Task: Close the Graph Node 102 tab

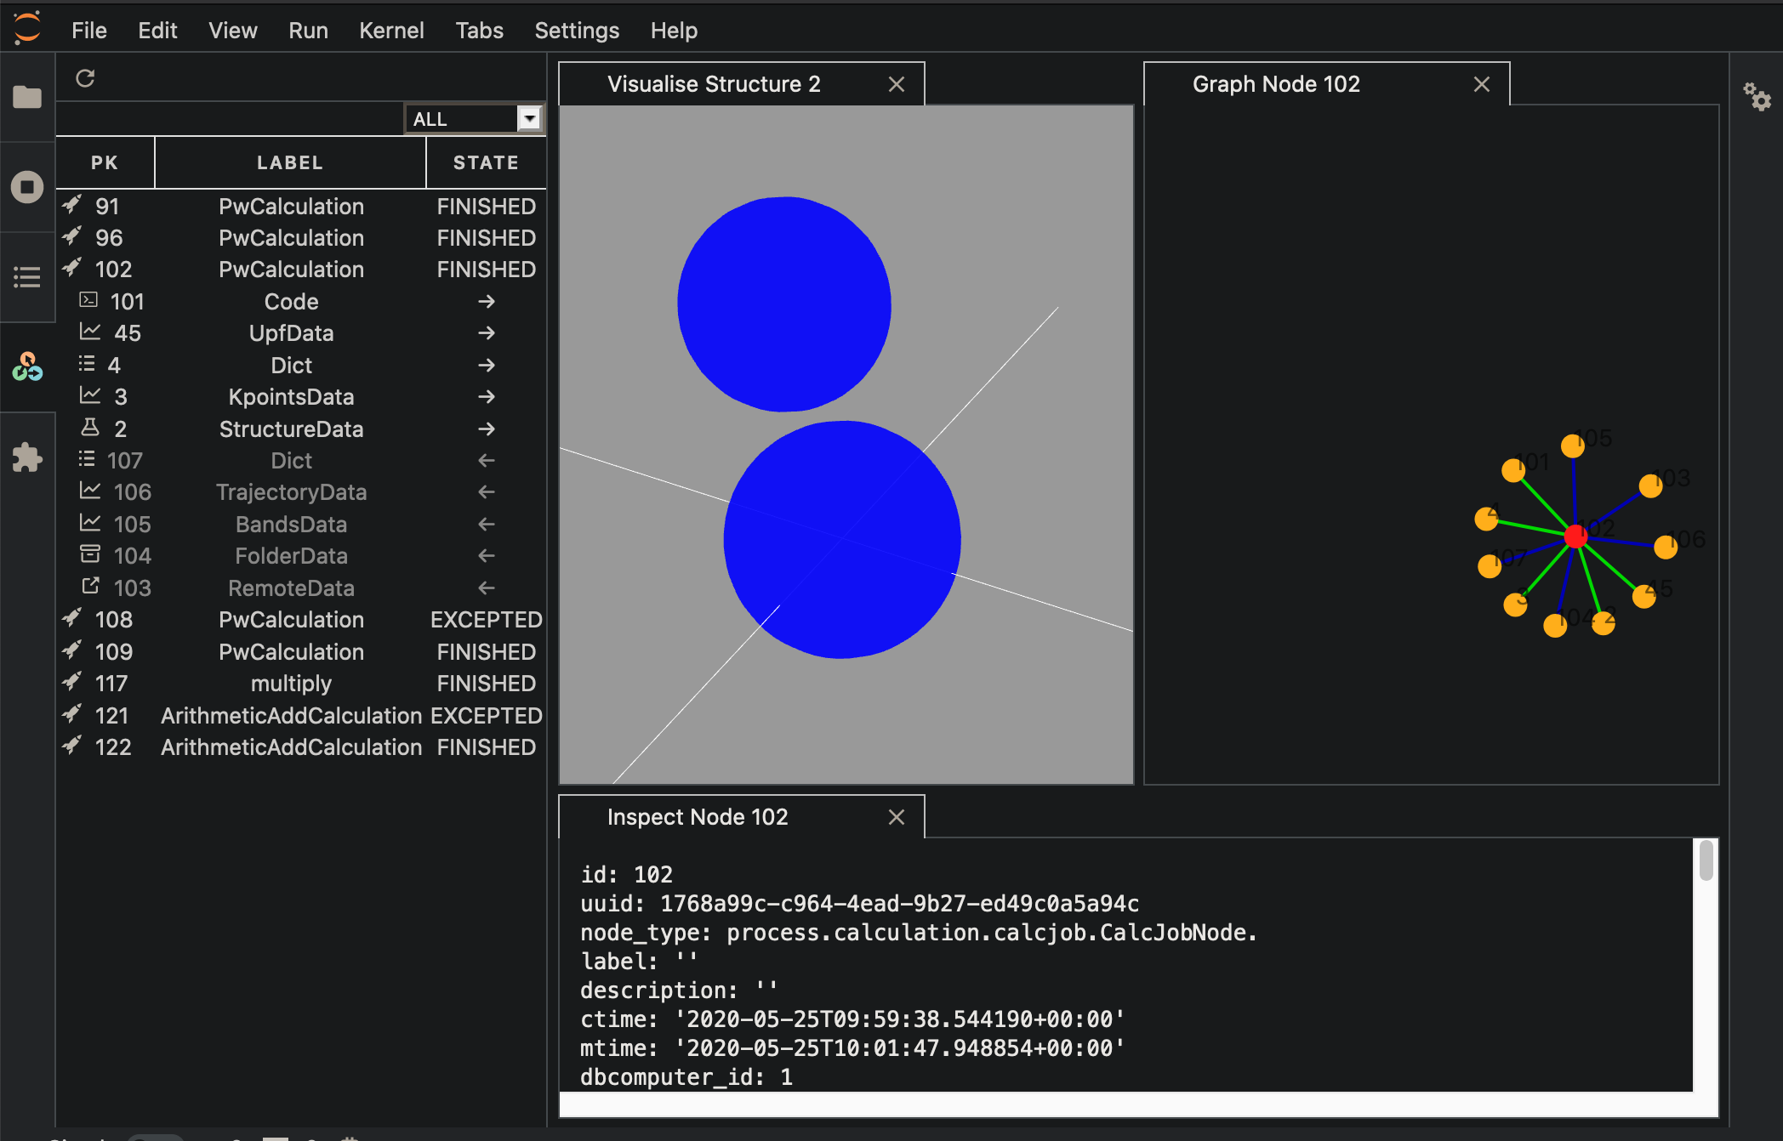Action: coord(1481,84)
